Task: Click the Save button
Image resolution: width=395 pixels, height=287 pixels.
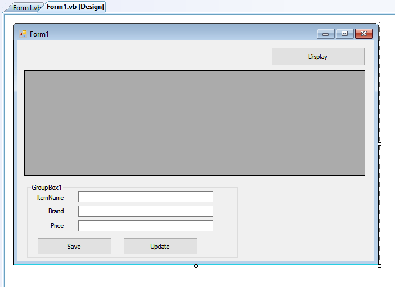Action: tap(74, 246)
